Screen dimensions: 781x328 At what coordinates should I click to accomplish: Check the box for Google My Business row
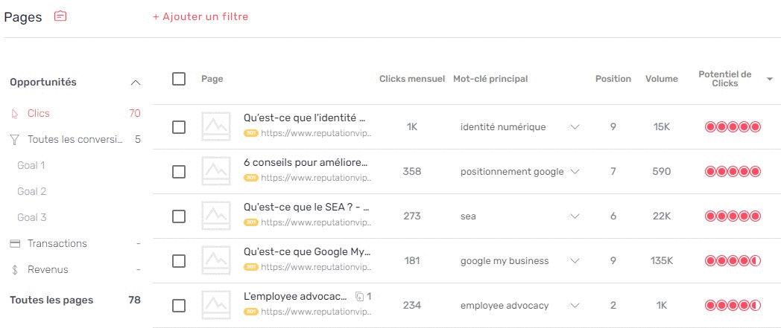(179, 261)
